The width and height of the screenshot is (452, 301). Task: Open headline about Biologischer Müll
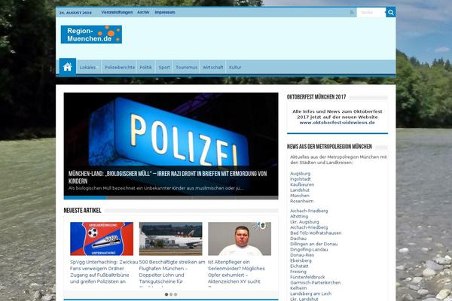tap(167, 177)
